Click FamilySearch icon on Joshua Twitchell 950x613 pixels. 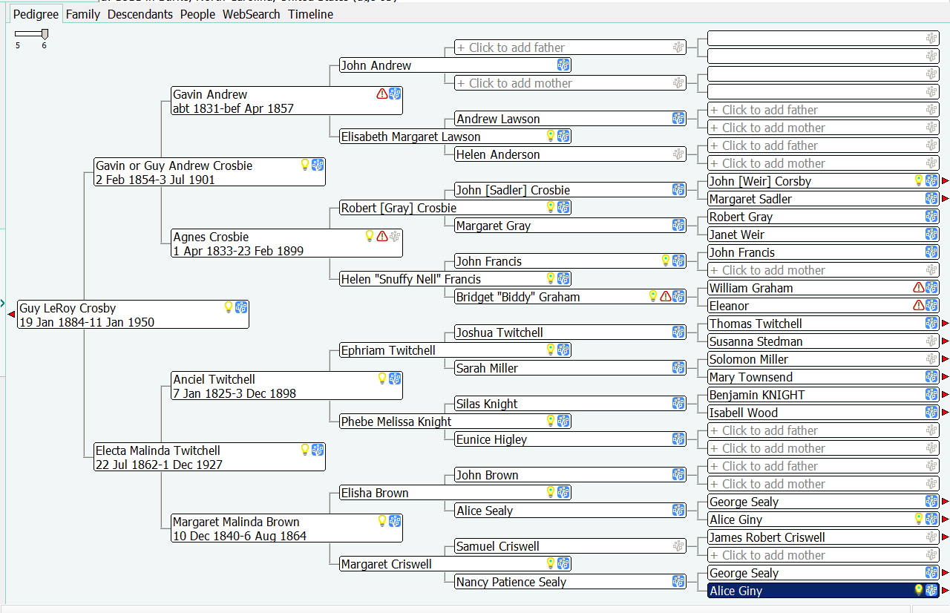[x=678, y=332]
